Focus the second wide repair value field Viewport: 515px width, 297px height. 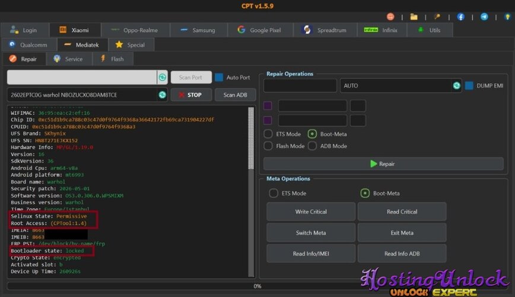pyautogui.click(x=312, y=120)
